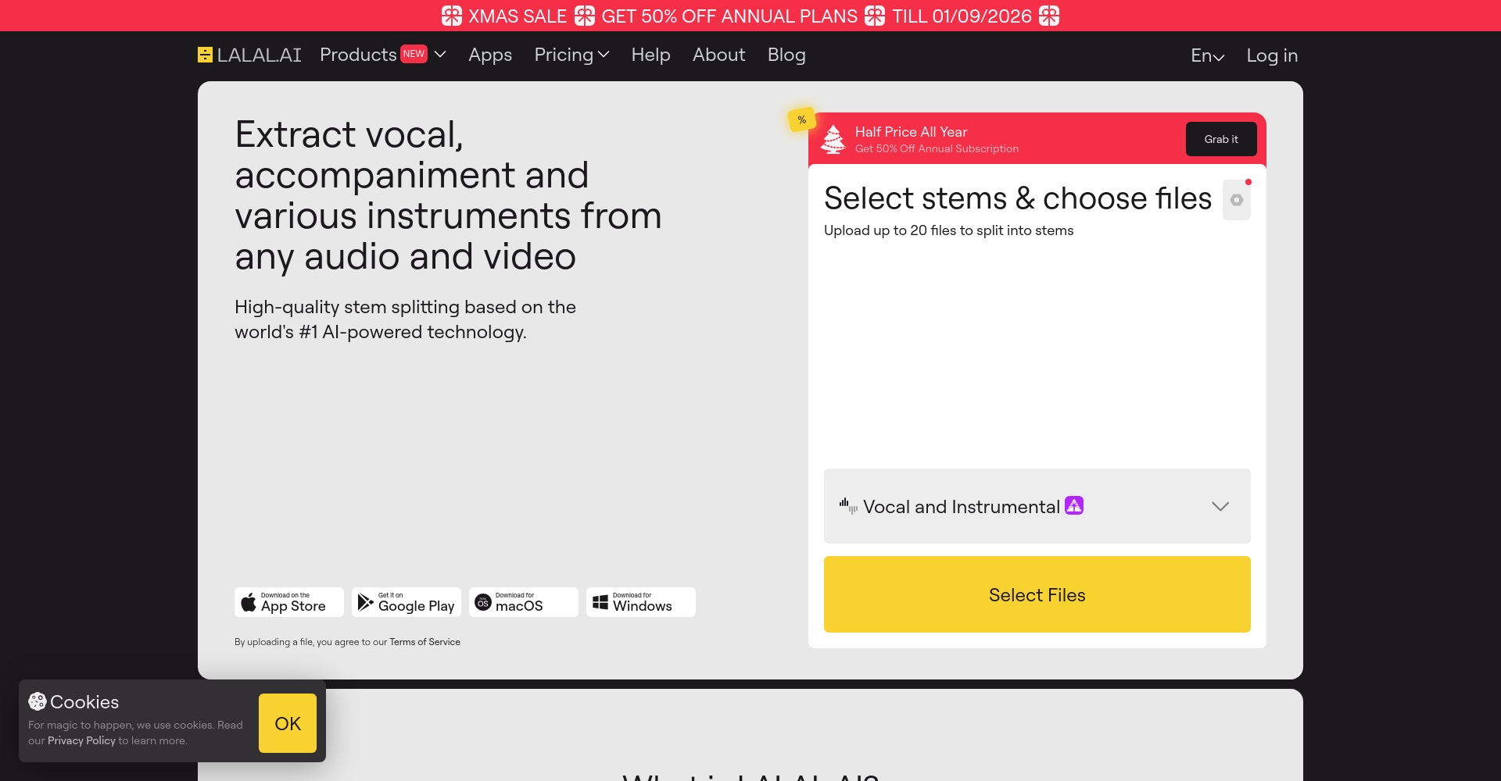
Task: Download the Windows app via badge
Action: (641, 602)
